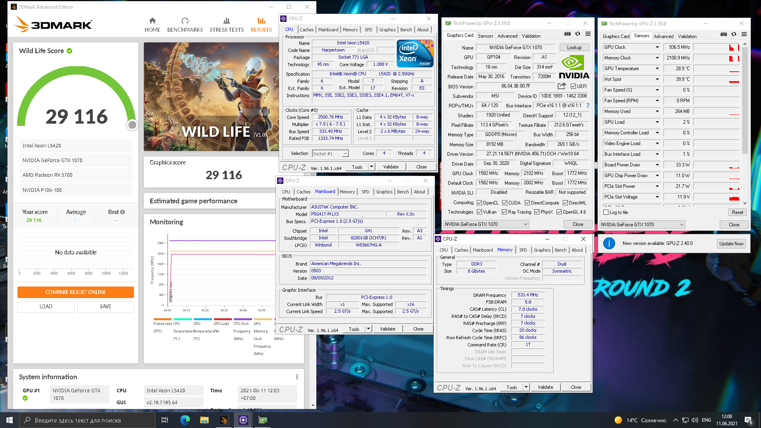Refresh the left GPU-Z window data
Viewport: 761px width, 428px height.
pyautogui.click(x=578, y=34)
